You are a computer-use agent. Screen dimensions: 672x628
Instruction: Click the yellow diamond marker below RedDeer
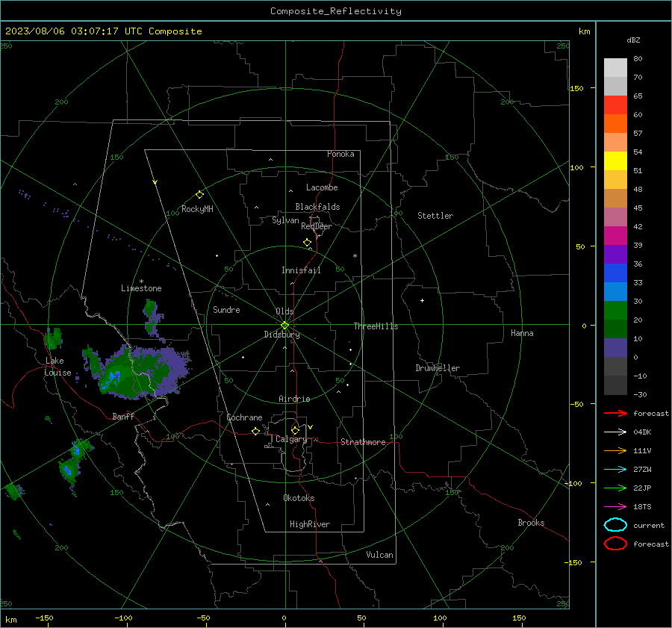pos(307,243)
